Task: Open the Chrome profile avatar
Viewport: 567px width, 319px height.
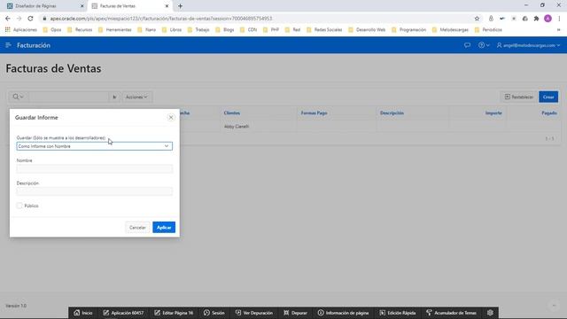Action: pos(548,19)
